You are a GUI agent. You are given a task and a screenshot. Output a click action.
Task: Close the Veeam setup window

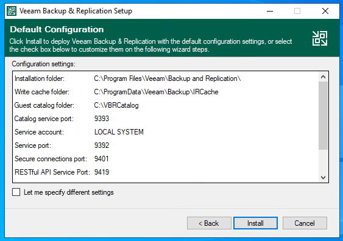tap(325, 11)
